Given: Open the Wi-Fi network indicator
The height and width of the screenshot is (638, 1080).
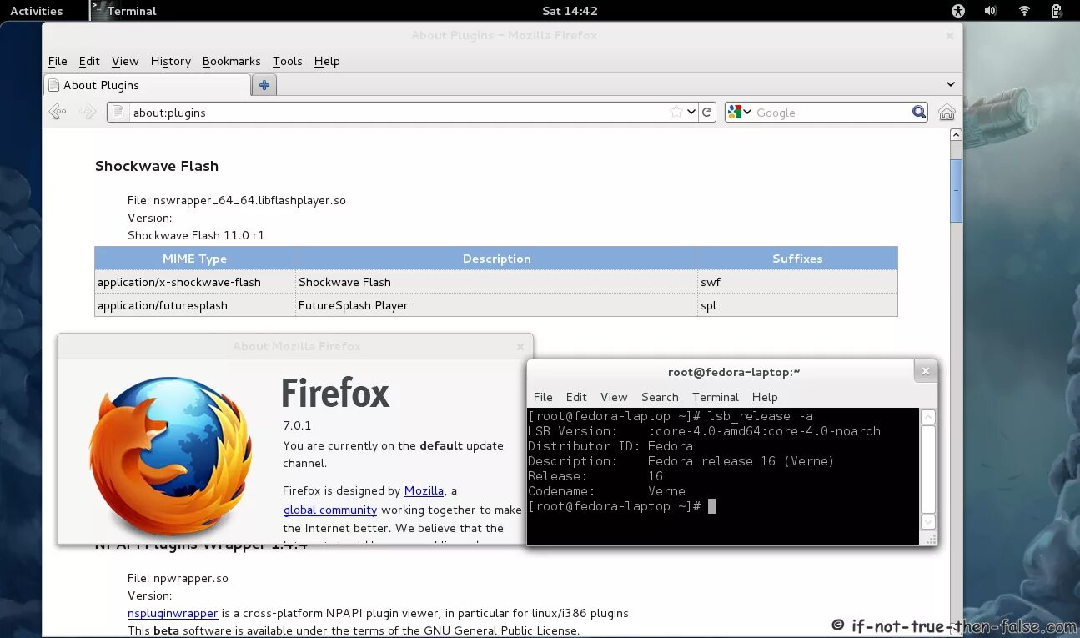Looking at the screenshot, I should (x=1024, y=11).
